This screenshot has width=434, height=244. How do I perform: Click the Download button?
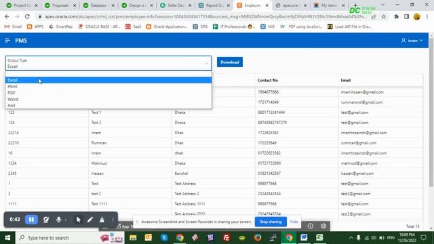coord(230,62)
